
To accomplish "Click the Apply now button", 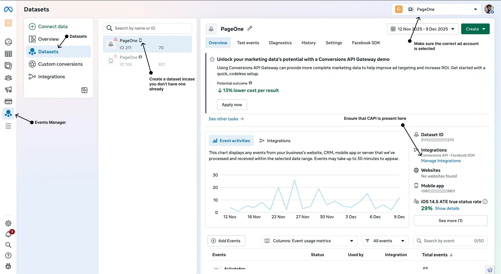I will [232, 105].
